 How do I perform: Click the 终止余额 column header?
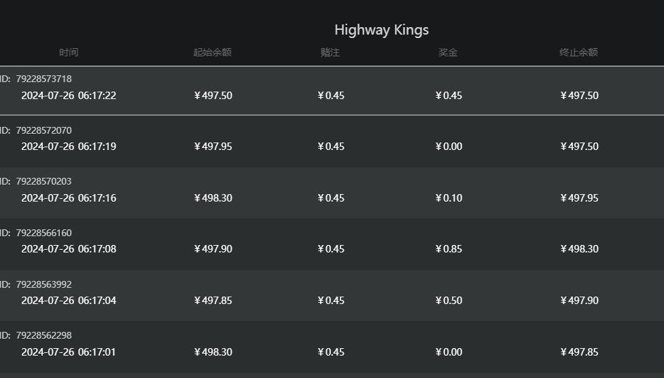[578, 52]
